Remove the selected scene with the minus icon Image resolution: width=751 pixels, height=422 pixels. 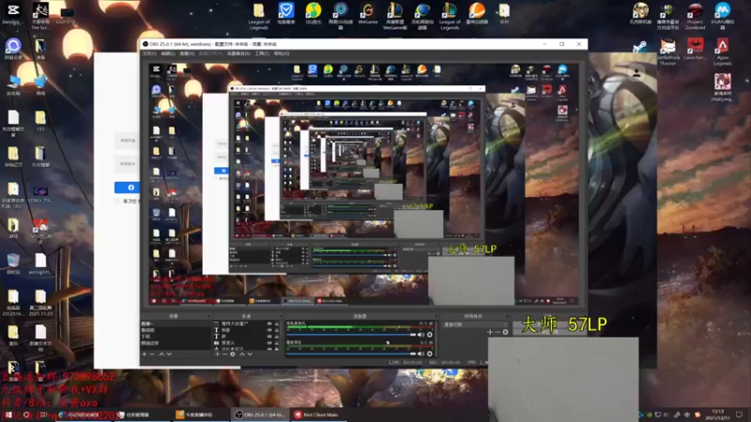pos(152,354)
